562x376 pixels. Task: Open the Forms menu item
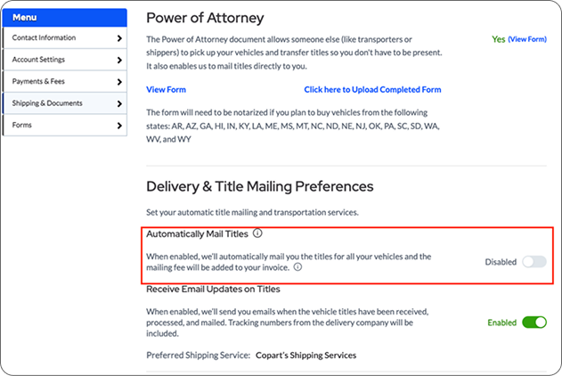click(x=22, y=126)
